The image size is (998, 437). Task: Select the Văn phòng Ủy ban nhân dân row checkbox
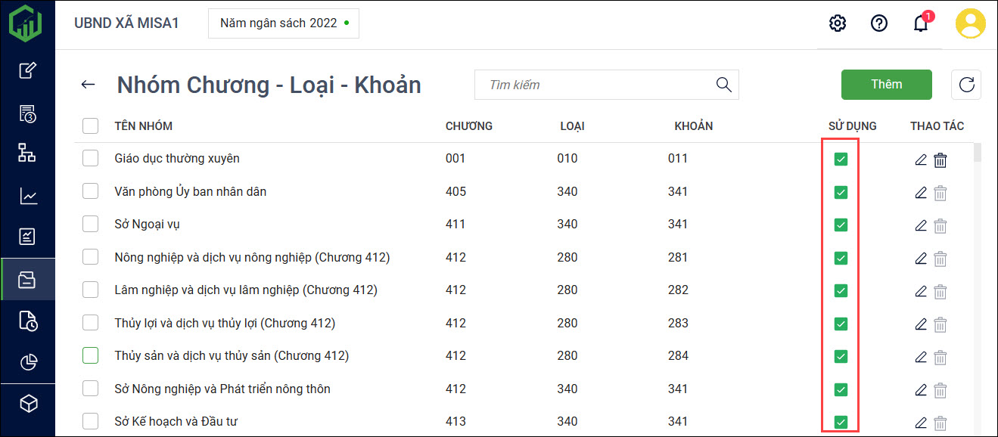[91, 191]
